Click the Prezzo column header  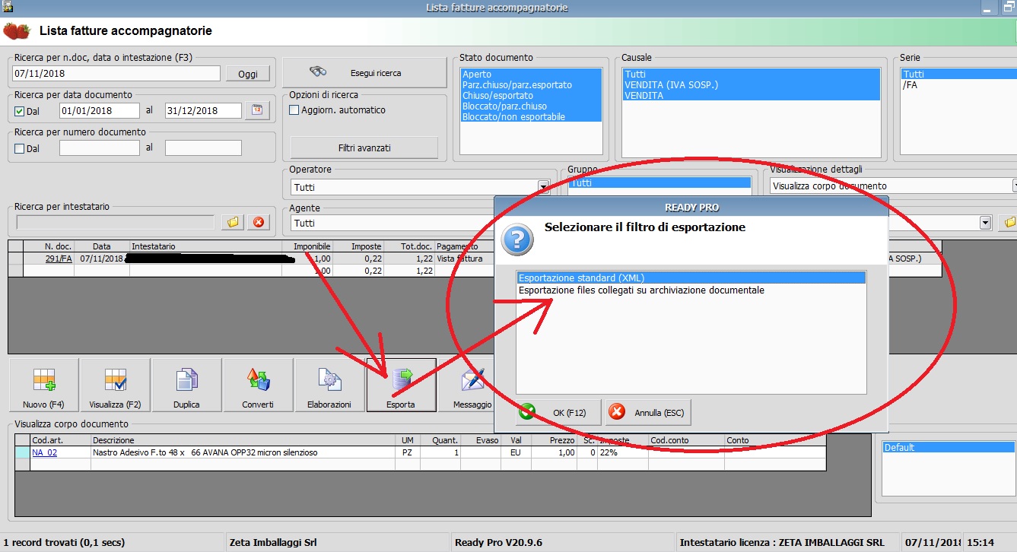tap(555, 440)
